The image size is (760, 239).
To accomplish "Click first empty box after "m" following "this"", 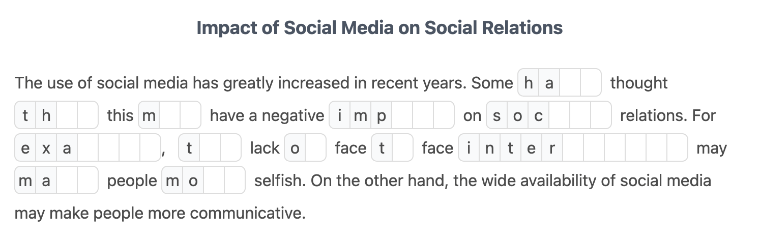I will [x=170, y=115].
